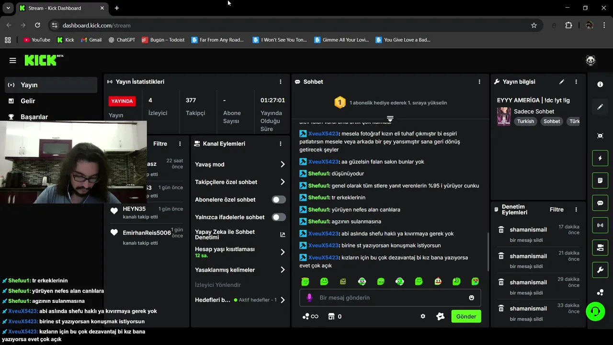613x345 pixels.
Task: Open a new browser tab
Action: pos(117,8)
